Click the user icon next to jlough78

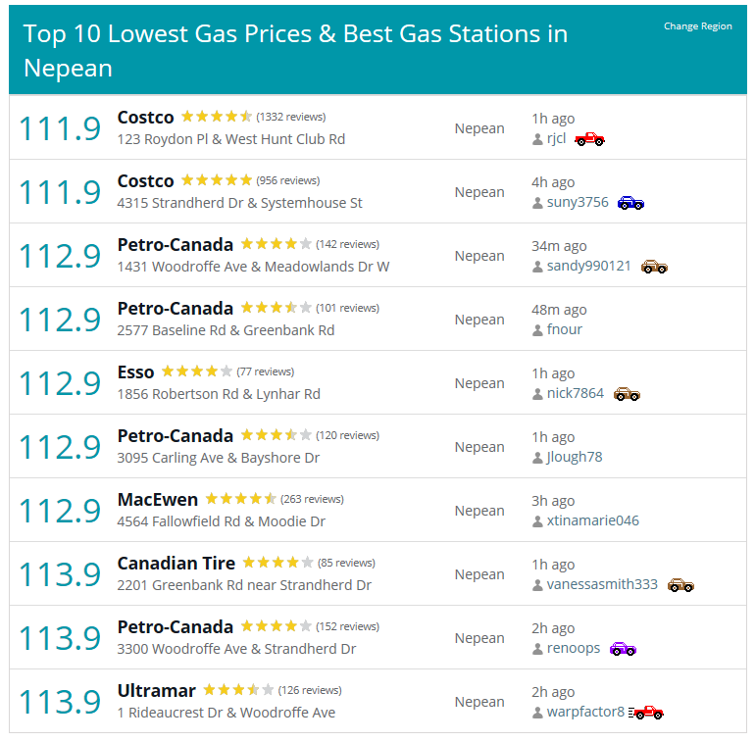pyautogui.click(x=537, y=458)
